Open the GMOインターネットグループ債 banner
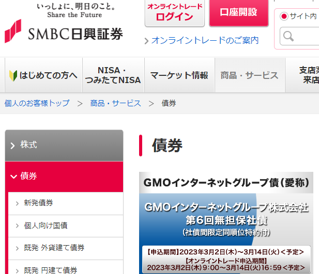Image resolution: width=319 pixels, height=274 pixels. (226, 223)
